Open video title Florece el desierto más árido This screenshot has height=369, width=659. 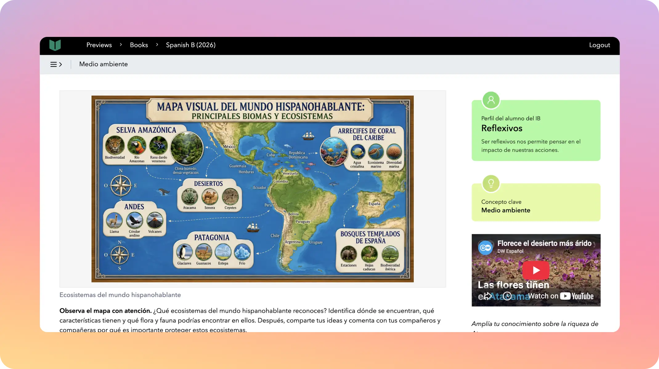544,243
